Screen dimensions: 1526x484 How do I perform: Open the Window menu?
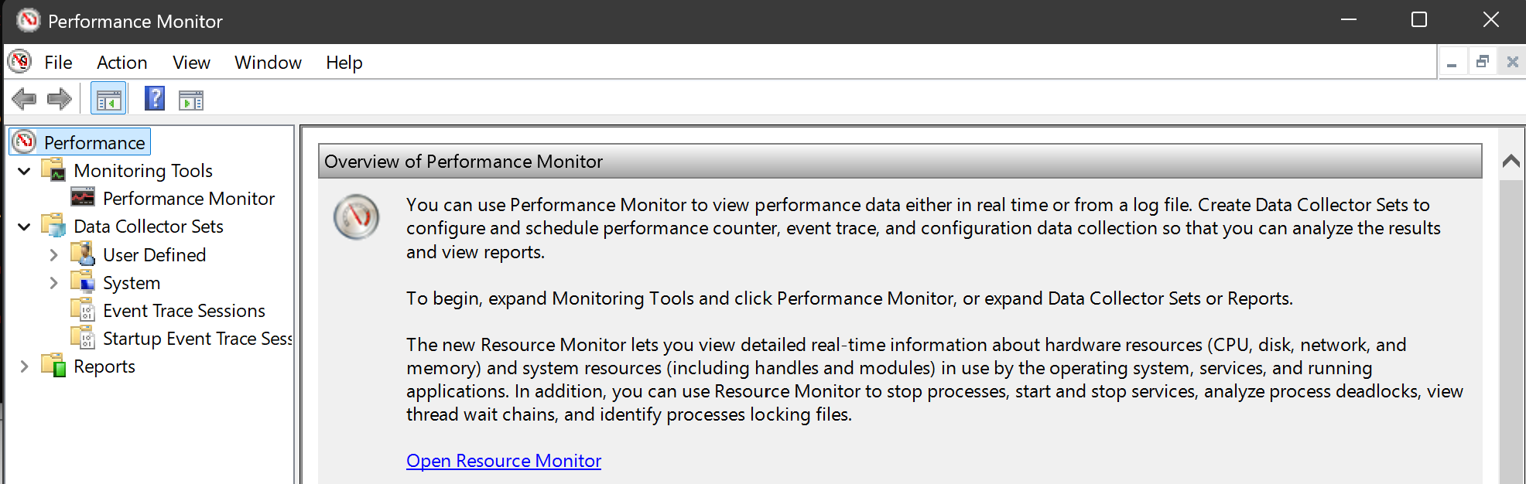(268, 63)
